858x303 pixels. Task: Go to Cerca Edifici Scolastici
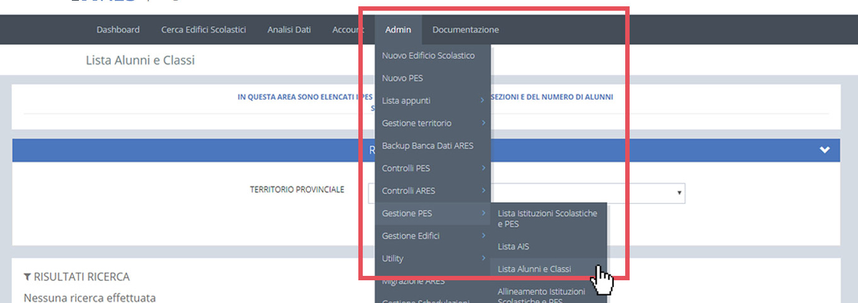[x=203, y=30]
